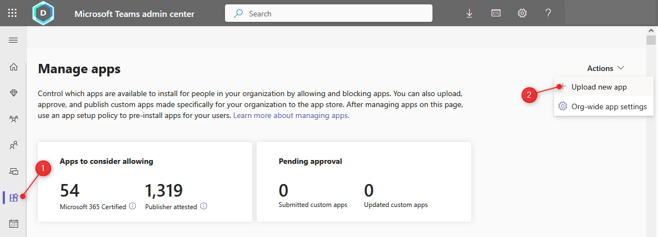
Task: Click the magnifier icon in search box
Action: pos(239,13)
